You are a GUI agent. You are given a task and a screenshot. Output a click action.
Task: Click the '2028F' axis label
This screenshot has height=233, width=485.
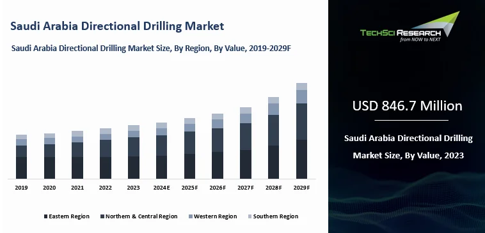274,188
